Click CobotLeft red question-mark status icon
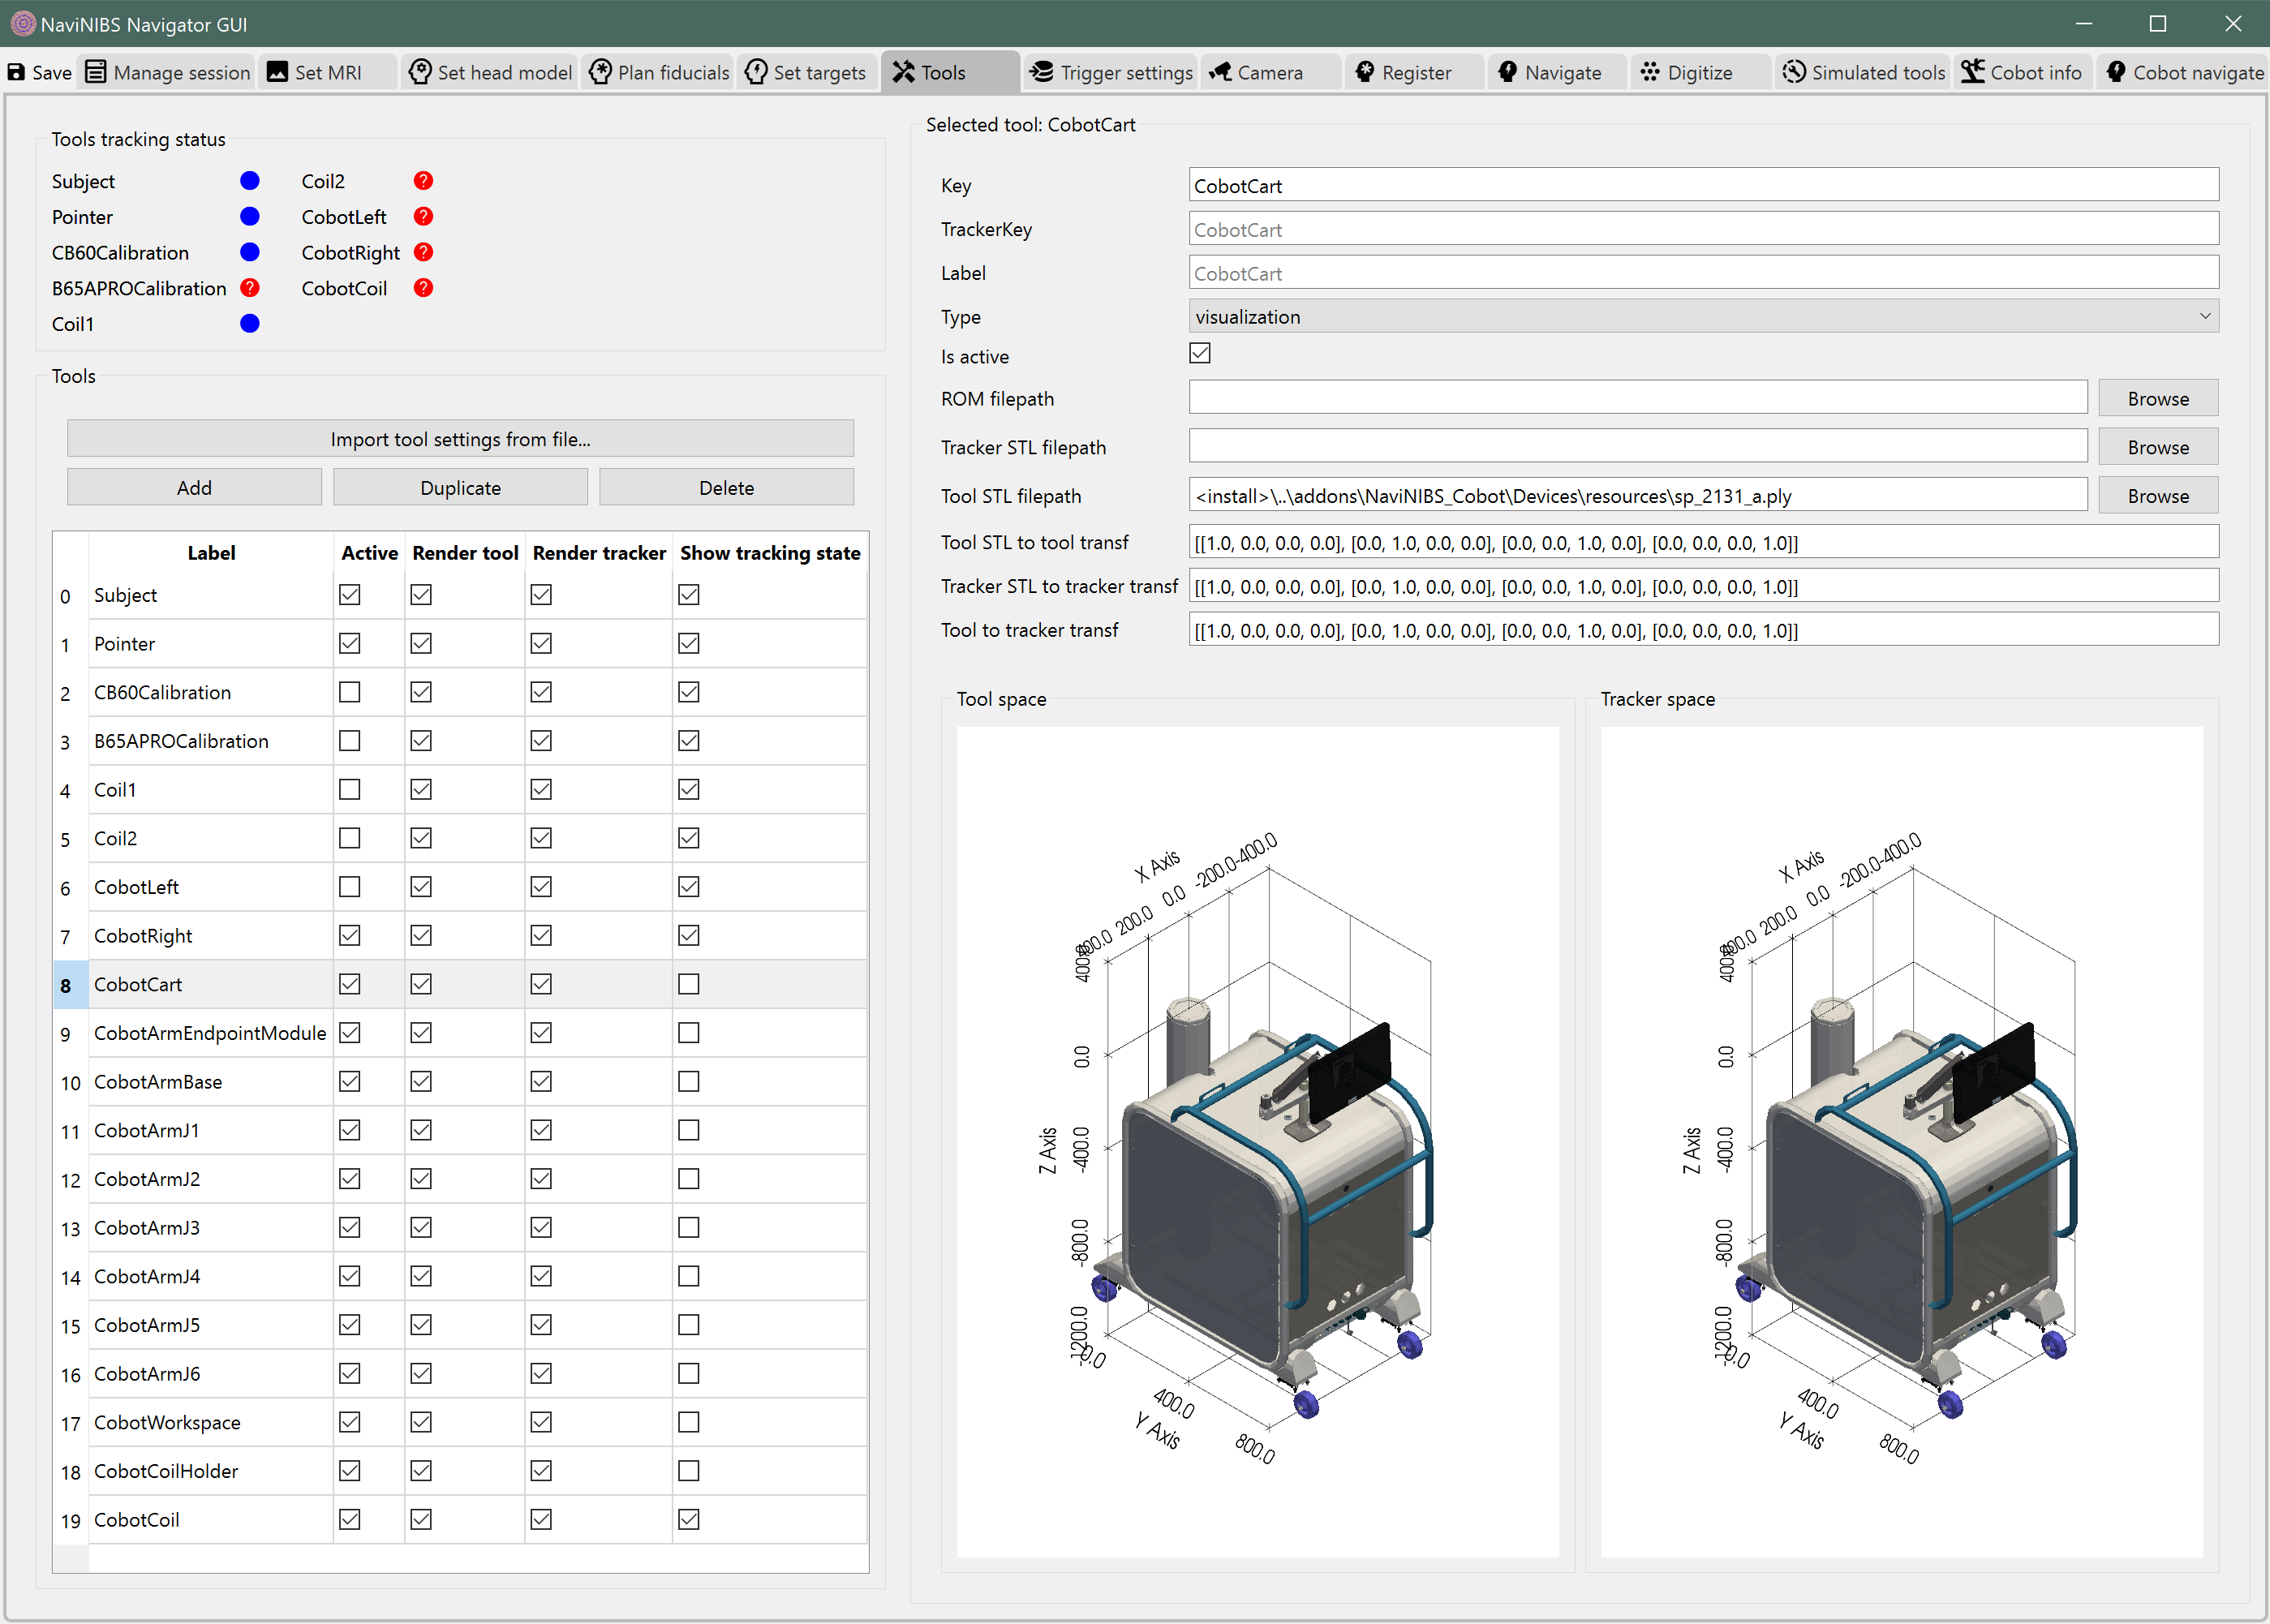Screen dimensions: 2270x1624 click(423, 216)
